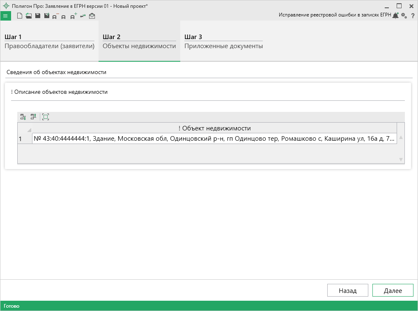Decrease font size with A-minus icon
Viewport: 418px width, 311px height.
pyautogui.click(x=55, y=16)
